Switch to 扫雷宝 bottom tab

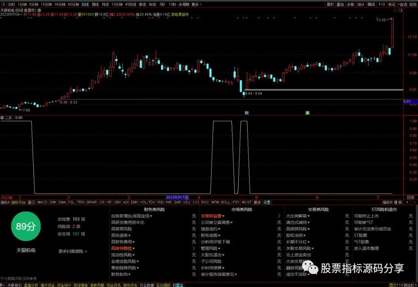click(178, 285)
